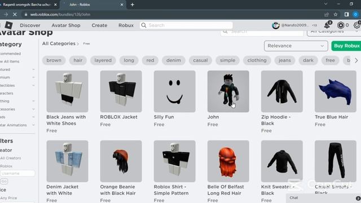Select View All Items in sidebar
Image resolution: width=361 pixels, height=203 pixels.
10,61
